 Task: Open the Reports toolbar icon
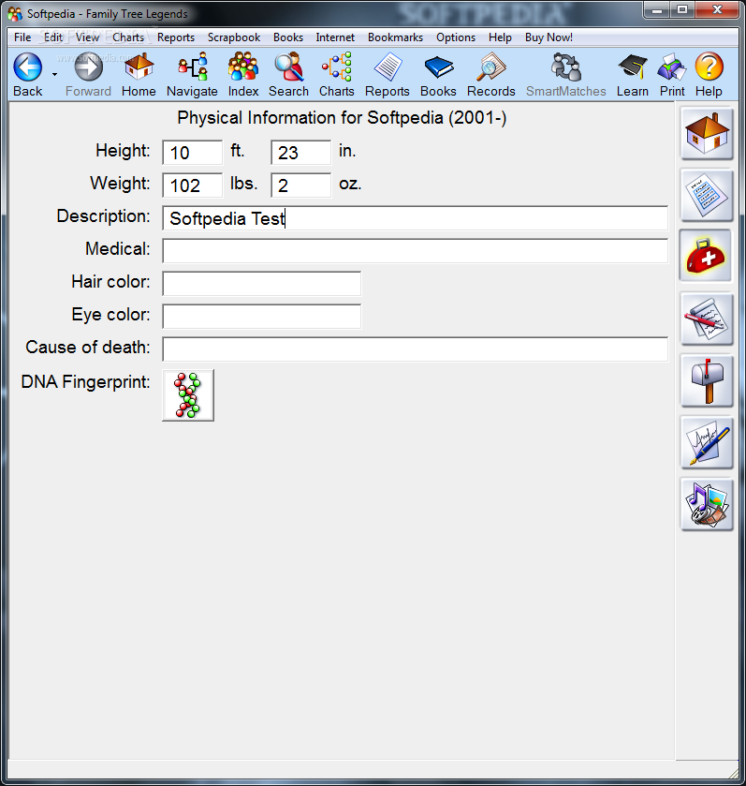(388, 67)
